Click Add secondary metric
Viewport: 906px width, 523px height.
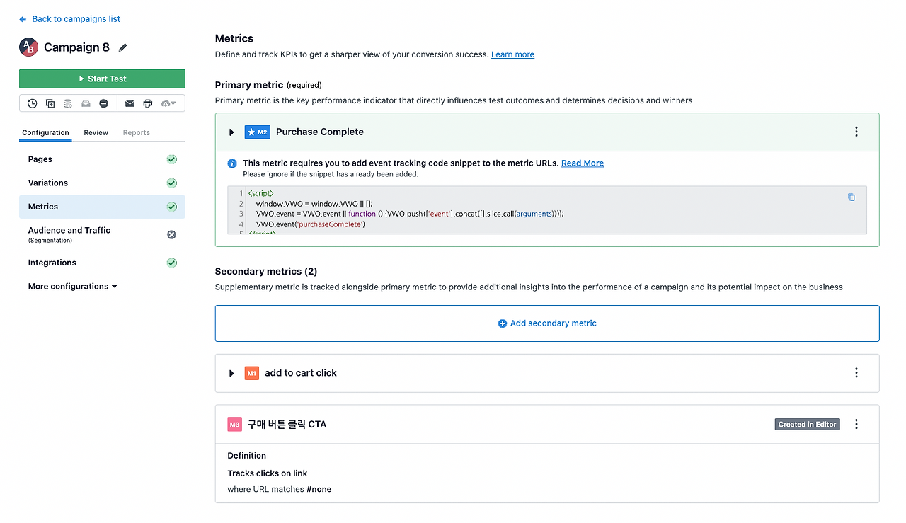tap(547, 323)
